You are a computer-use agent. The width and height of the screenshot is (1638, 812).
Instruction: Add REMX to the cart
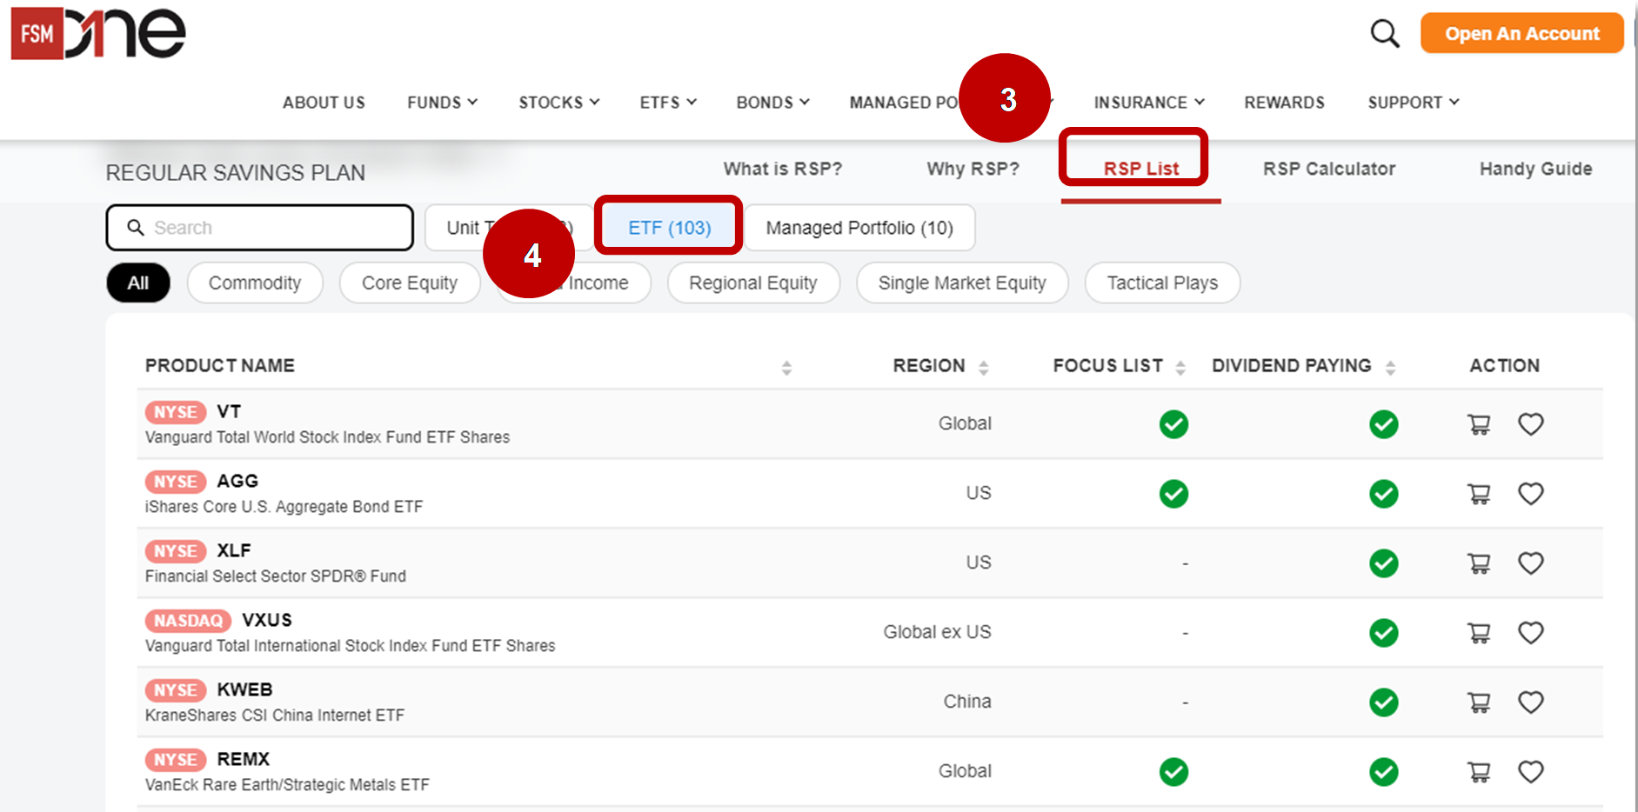click(x=1479, y=771)
